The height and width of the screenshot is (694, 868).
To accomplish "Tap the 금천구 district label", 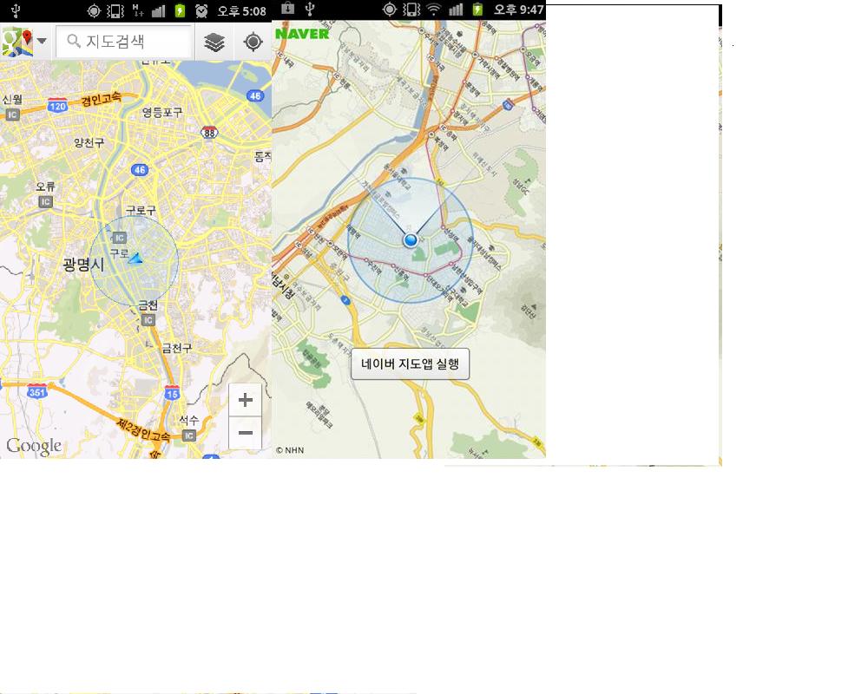I will tap(176, 348).
